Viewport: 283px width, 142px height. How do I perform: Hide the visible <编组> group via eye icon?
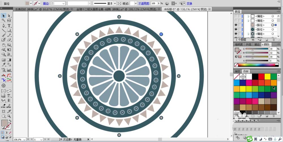point(236,34)
